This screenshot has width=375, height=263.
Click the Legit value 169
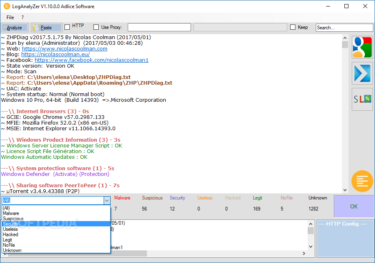257,209
